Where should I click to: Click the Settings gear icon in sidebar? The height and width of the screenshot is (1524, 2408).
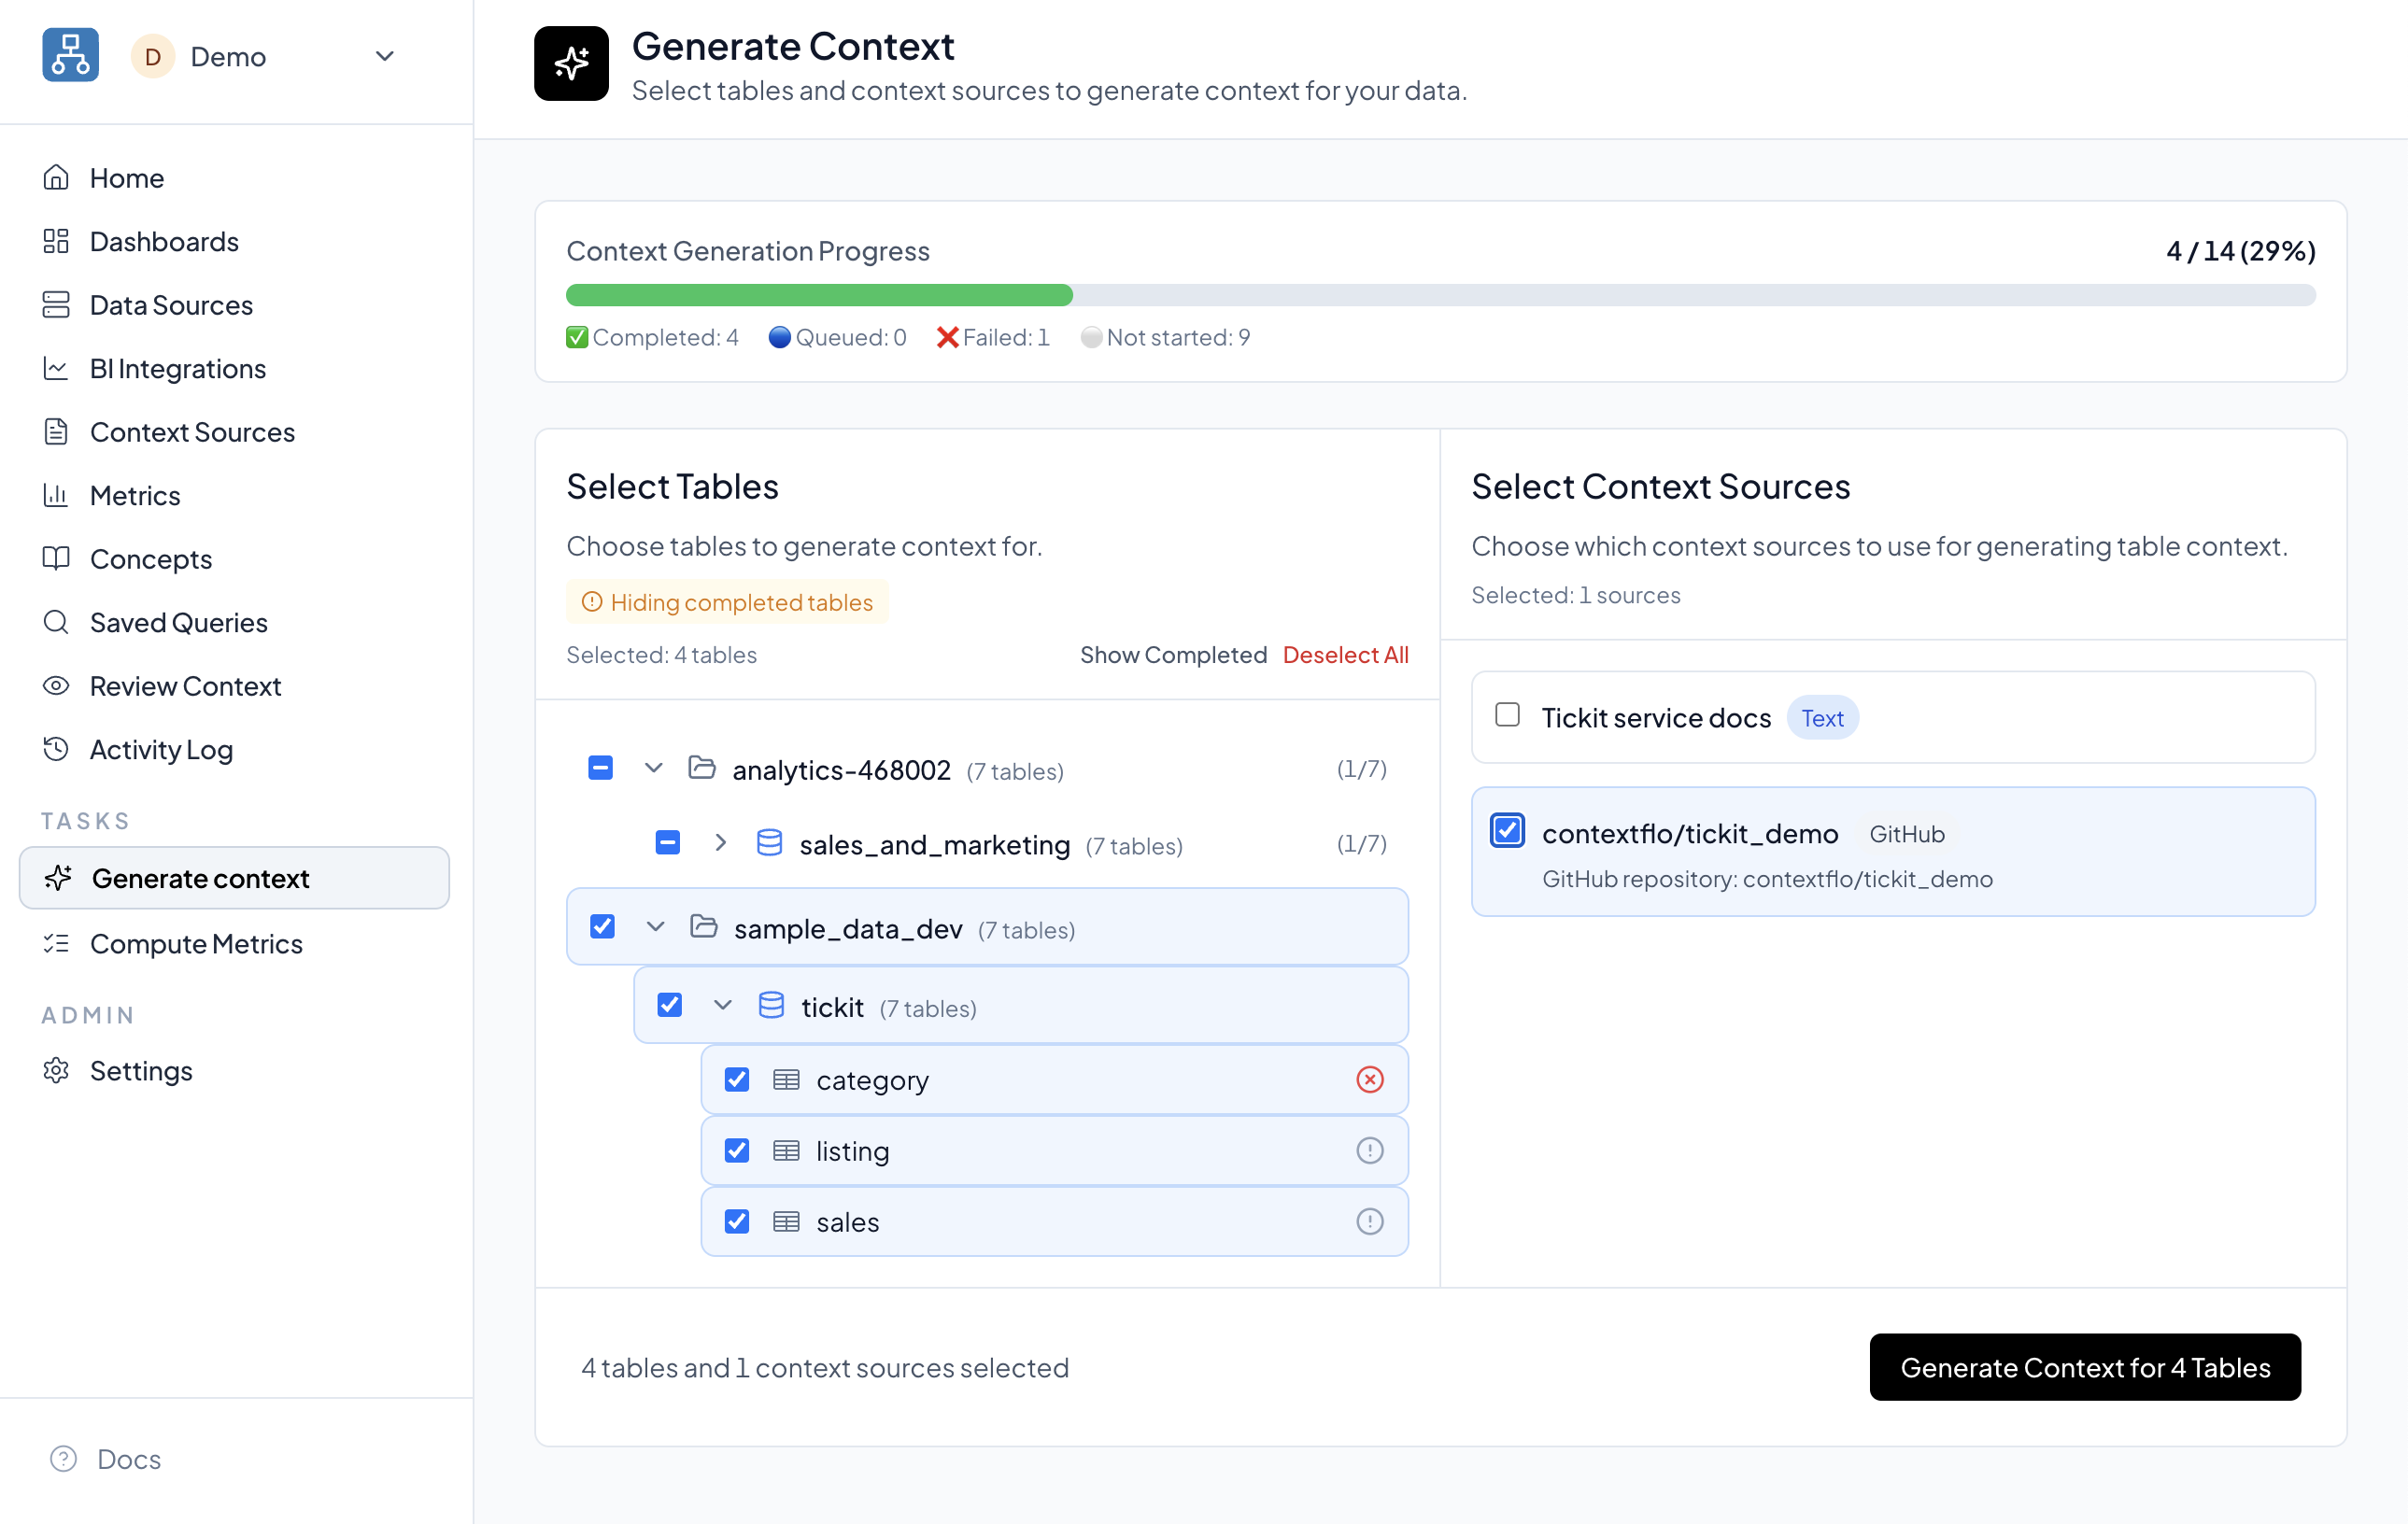tap(56, 1071)
